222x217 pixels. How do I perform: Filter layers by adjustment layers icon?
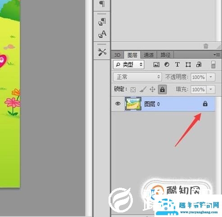coord(167,65)
